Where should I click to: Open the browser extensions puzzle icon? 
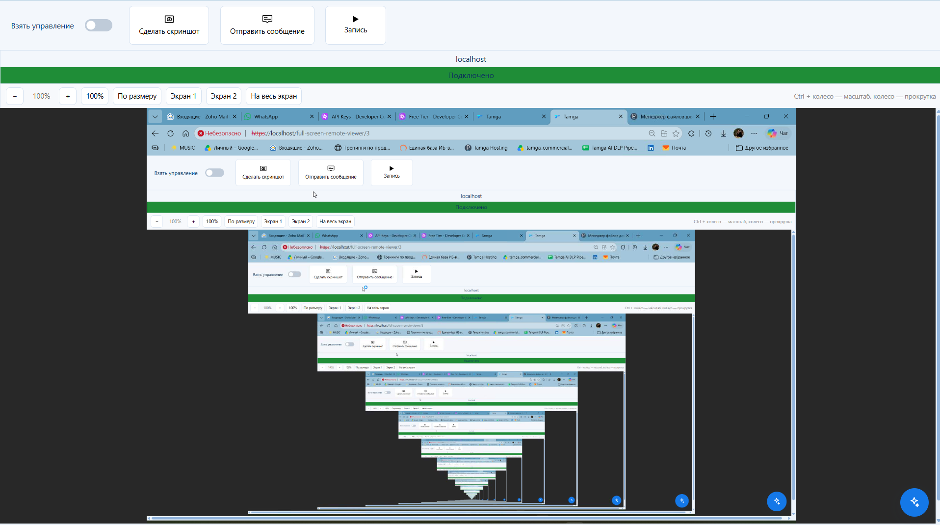coord(691,133)
